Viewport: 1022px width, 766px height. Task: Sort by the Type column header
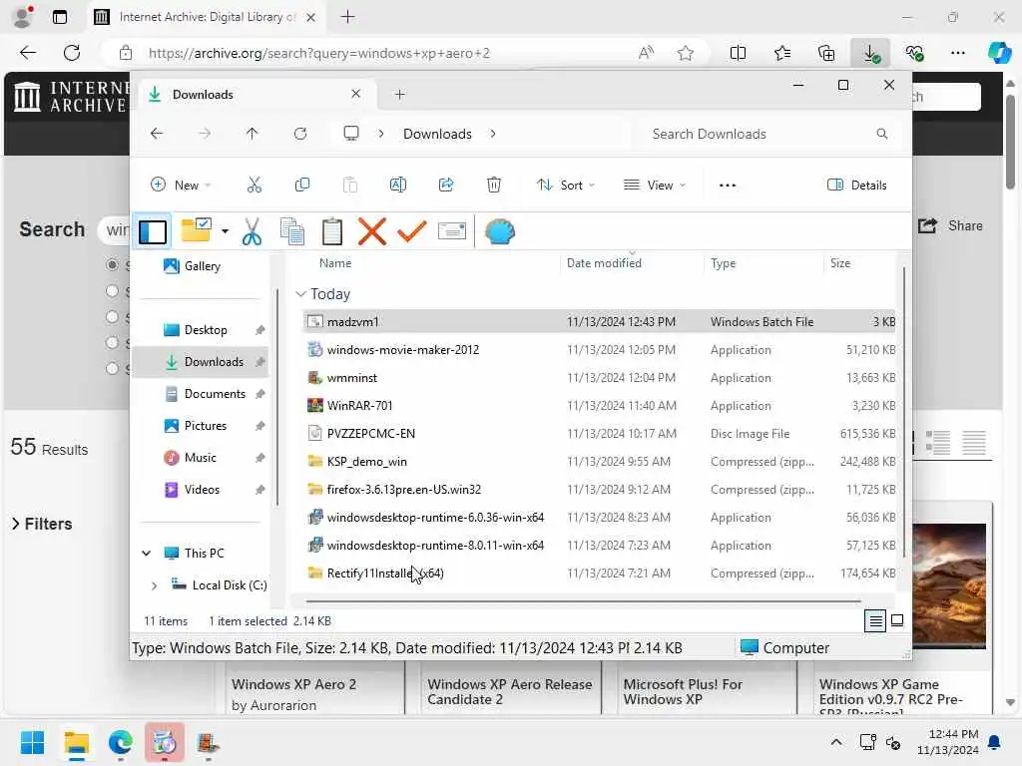point(723,263)
